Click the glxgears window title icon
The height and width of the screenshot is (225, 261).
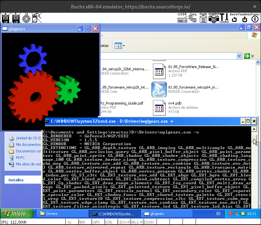[5, 29]
